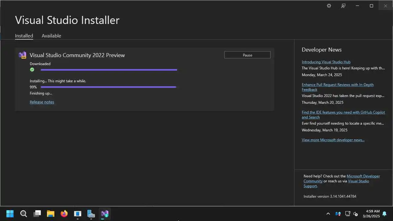
Task: Open Windows taskbar search
Action: pos(24,214)
